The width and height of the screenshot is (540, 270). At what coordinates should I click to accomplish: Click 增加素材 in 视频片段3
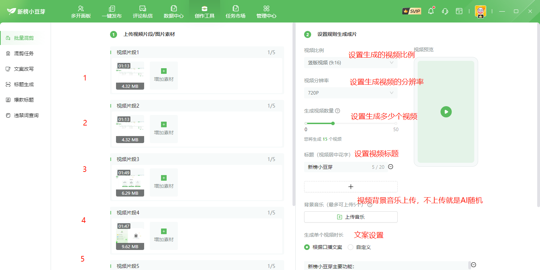pyautogui.click(x=163, y=182)
